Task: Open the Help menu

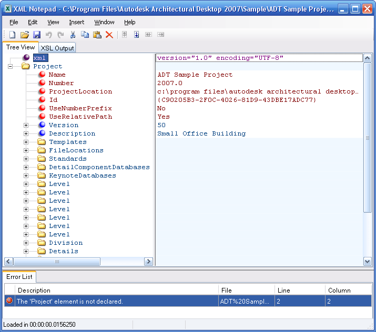Action: [130, 22]
